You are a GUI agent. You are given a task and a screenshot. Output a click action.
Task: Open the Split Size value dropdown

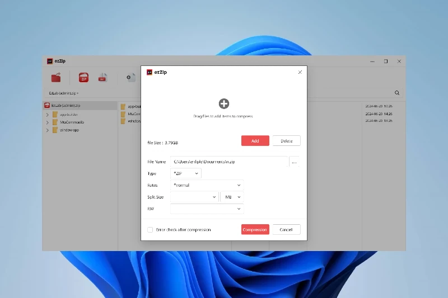pos(194,197)
